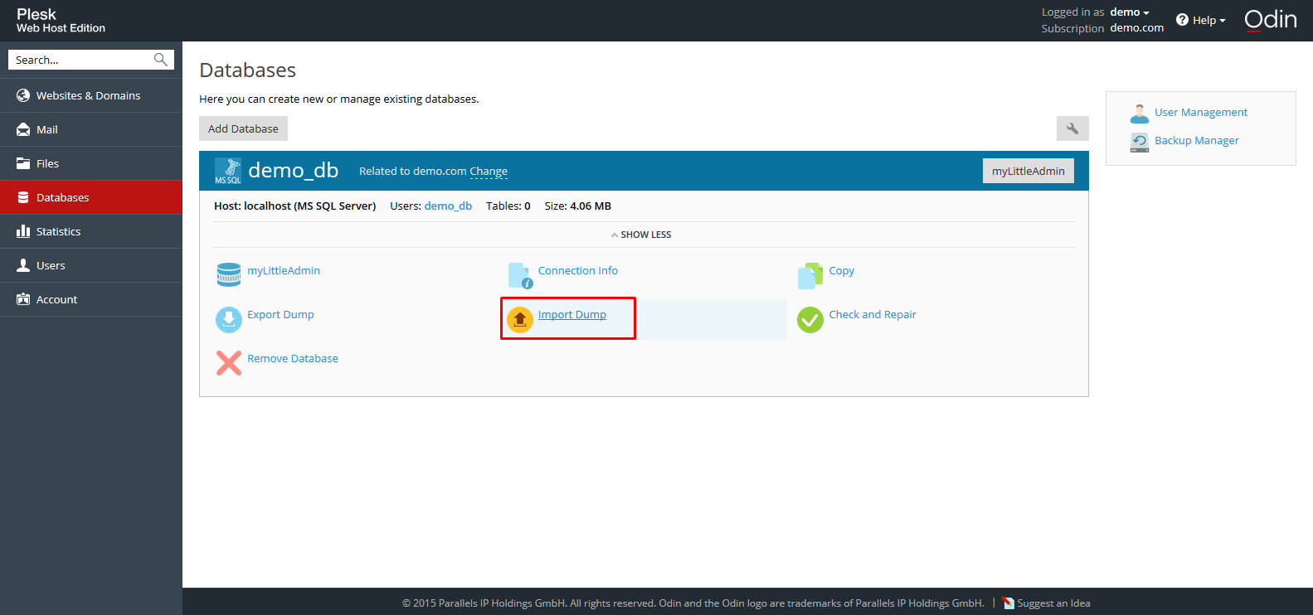The width and height of the screenshot is (1313, 615).
Task: Open the Connection Info link
Action: click(578, 270)
